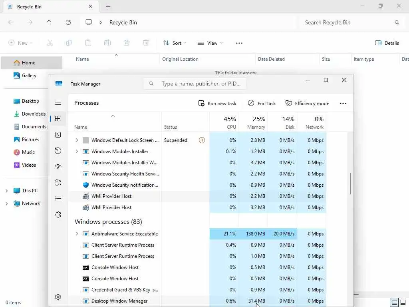Screen dimensions: 409x307
Task: Expand This PC in navigation pane
Action: pyautogui.click(x=6, y=191)
